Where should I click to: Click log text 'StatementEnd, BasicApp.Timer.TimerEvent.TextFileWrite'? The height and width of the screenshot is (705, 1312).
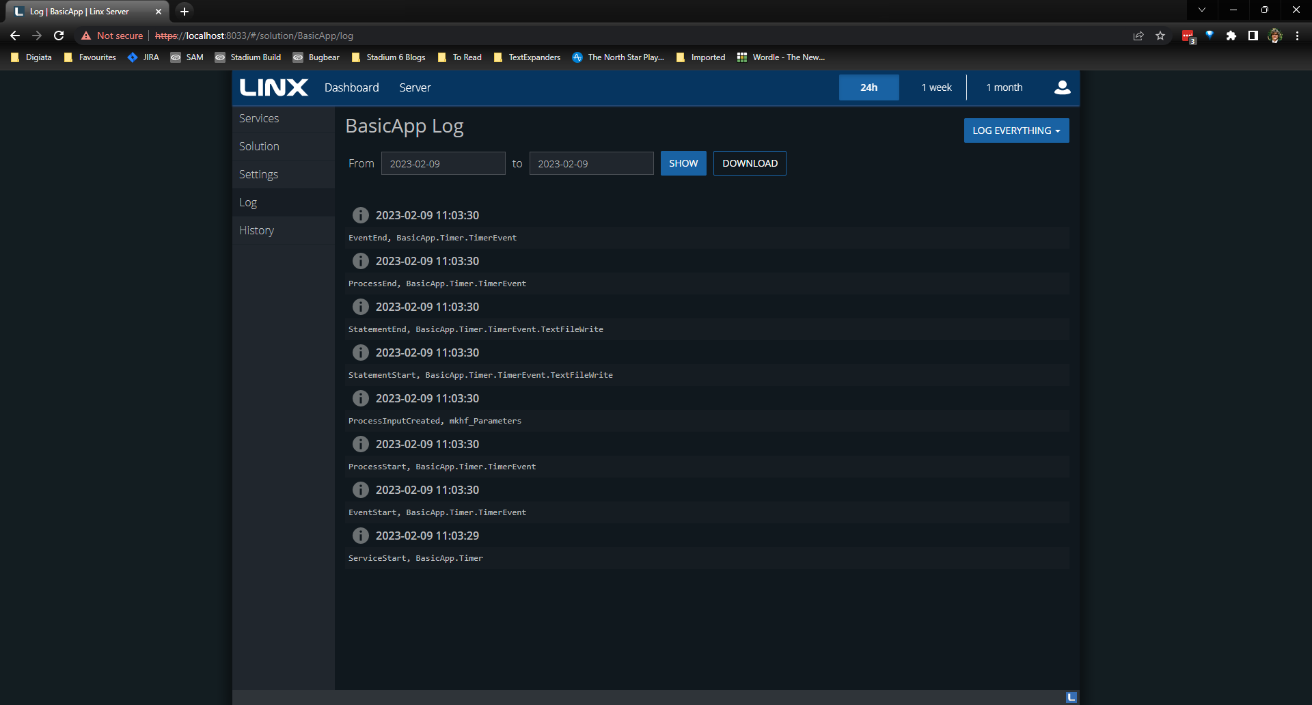click(476, 329)
